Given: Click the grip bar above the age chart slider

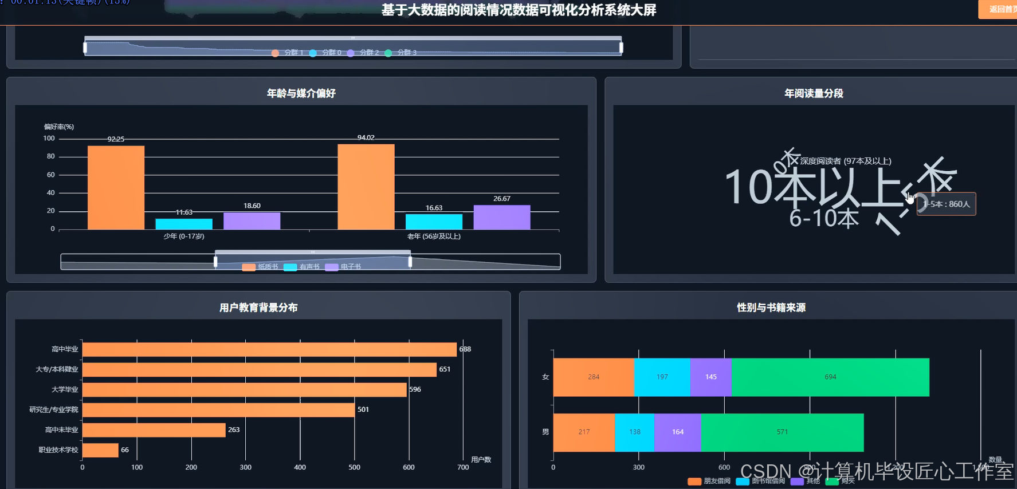Looking at the screenshot, I should coord(313,252).
